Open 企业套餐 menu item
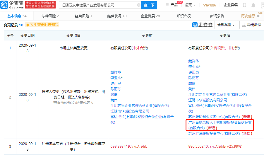 [231, 5]
